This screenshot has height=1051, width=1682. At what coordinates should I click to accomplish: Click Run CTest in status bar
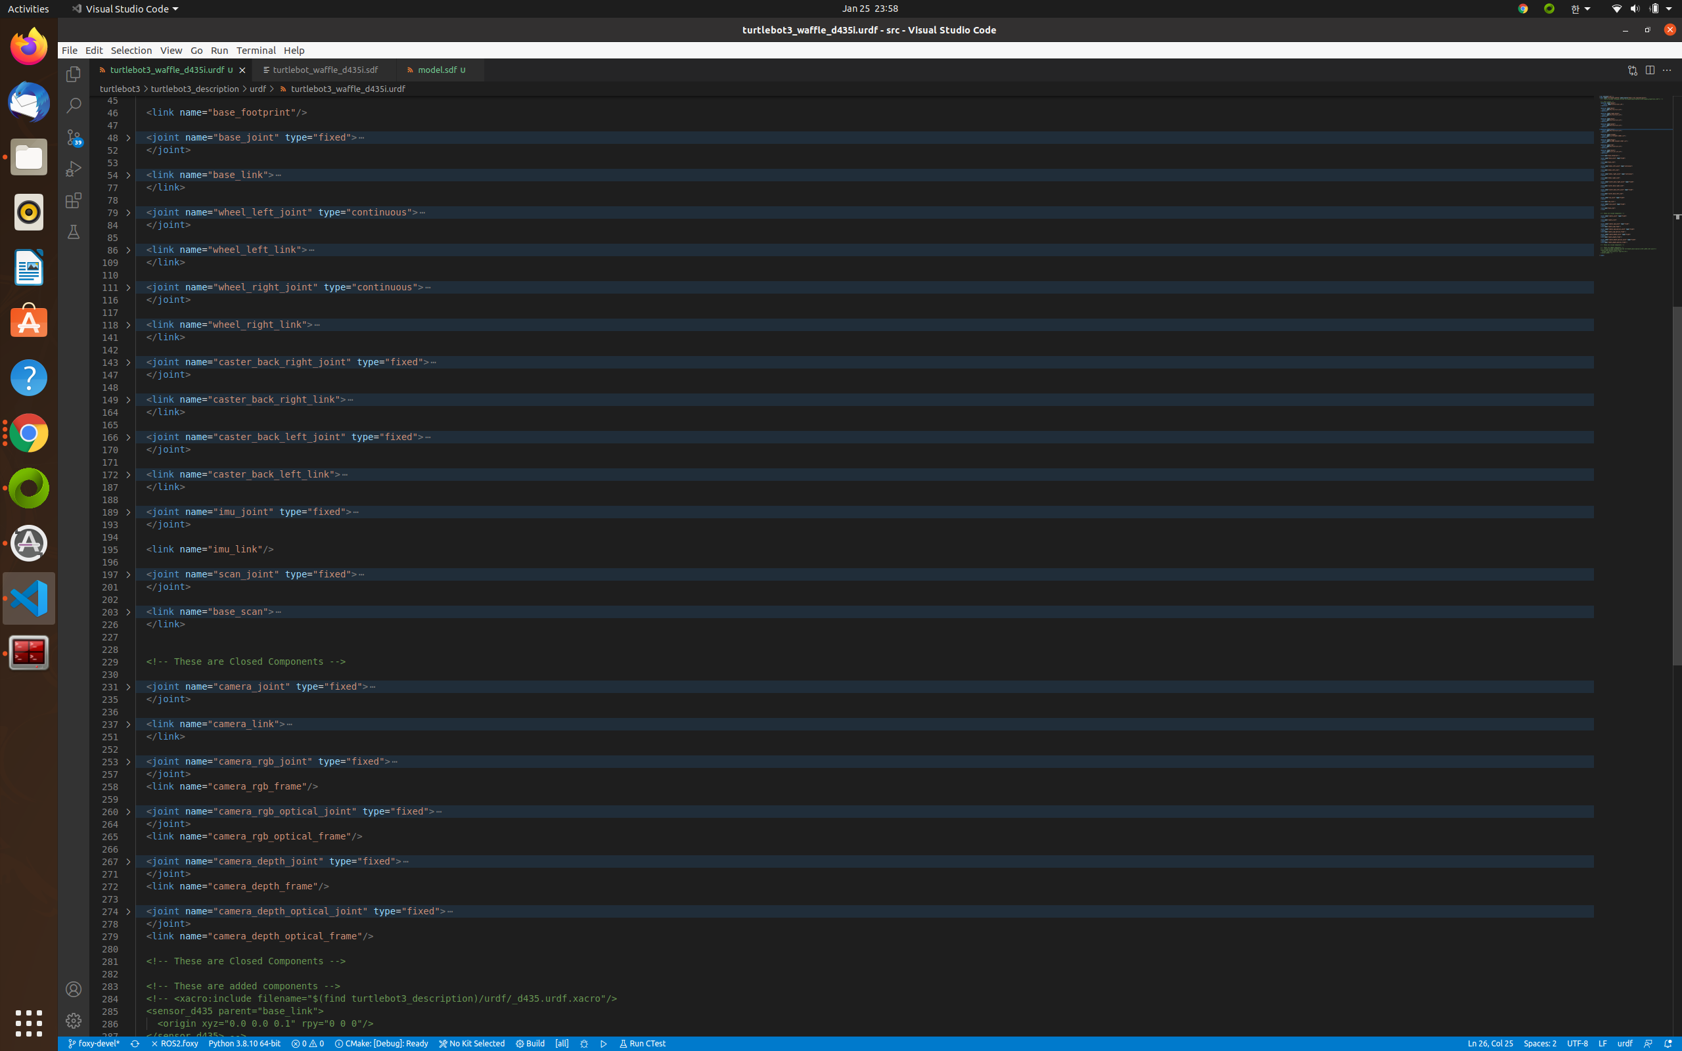pyautogui.click(x=642, y=1043)
